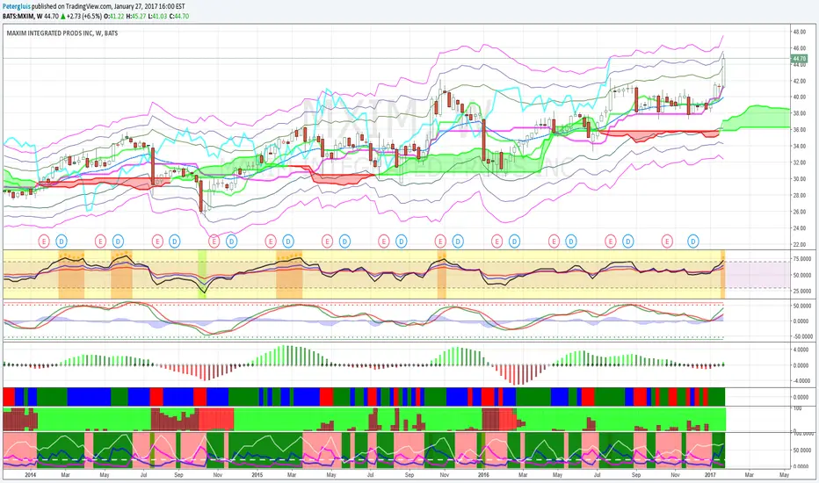Click the dividend D marker for May 2014
The width and height of the screenshot is (819, 483).
[118, 241]
